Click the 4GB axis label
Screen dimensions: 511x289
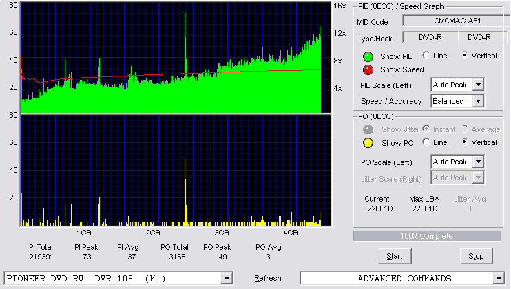click(291, 233)
